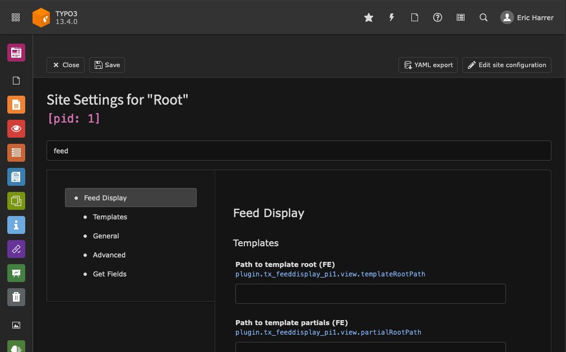
Task: Click YAML export button
Action: coord(428,65)
